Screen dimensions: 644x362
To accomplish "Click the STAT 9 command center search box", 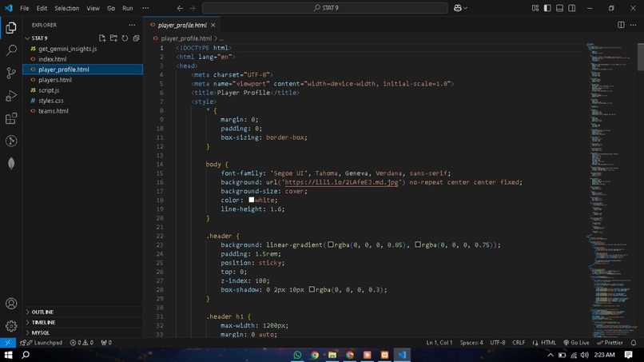I will click(x=325, y=8).
